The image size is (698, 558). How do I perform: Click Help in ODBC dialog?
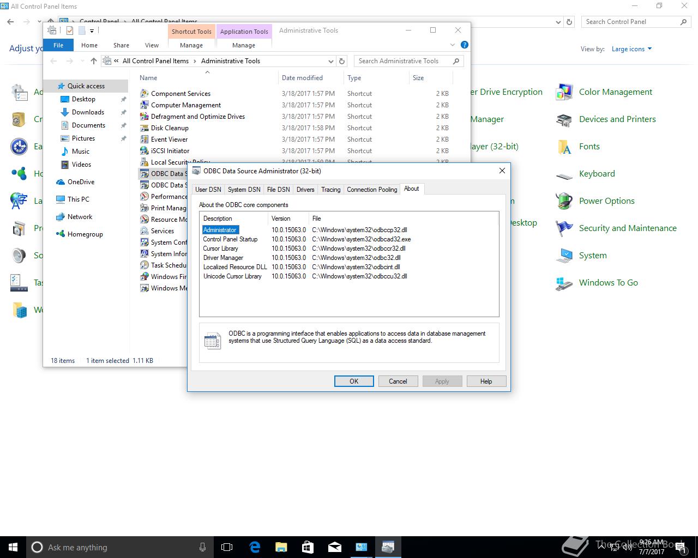click(486, 381)
